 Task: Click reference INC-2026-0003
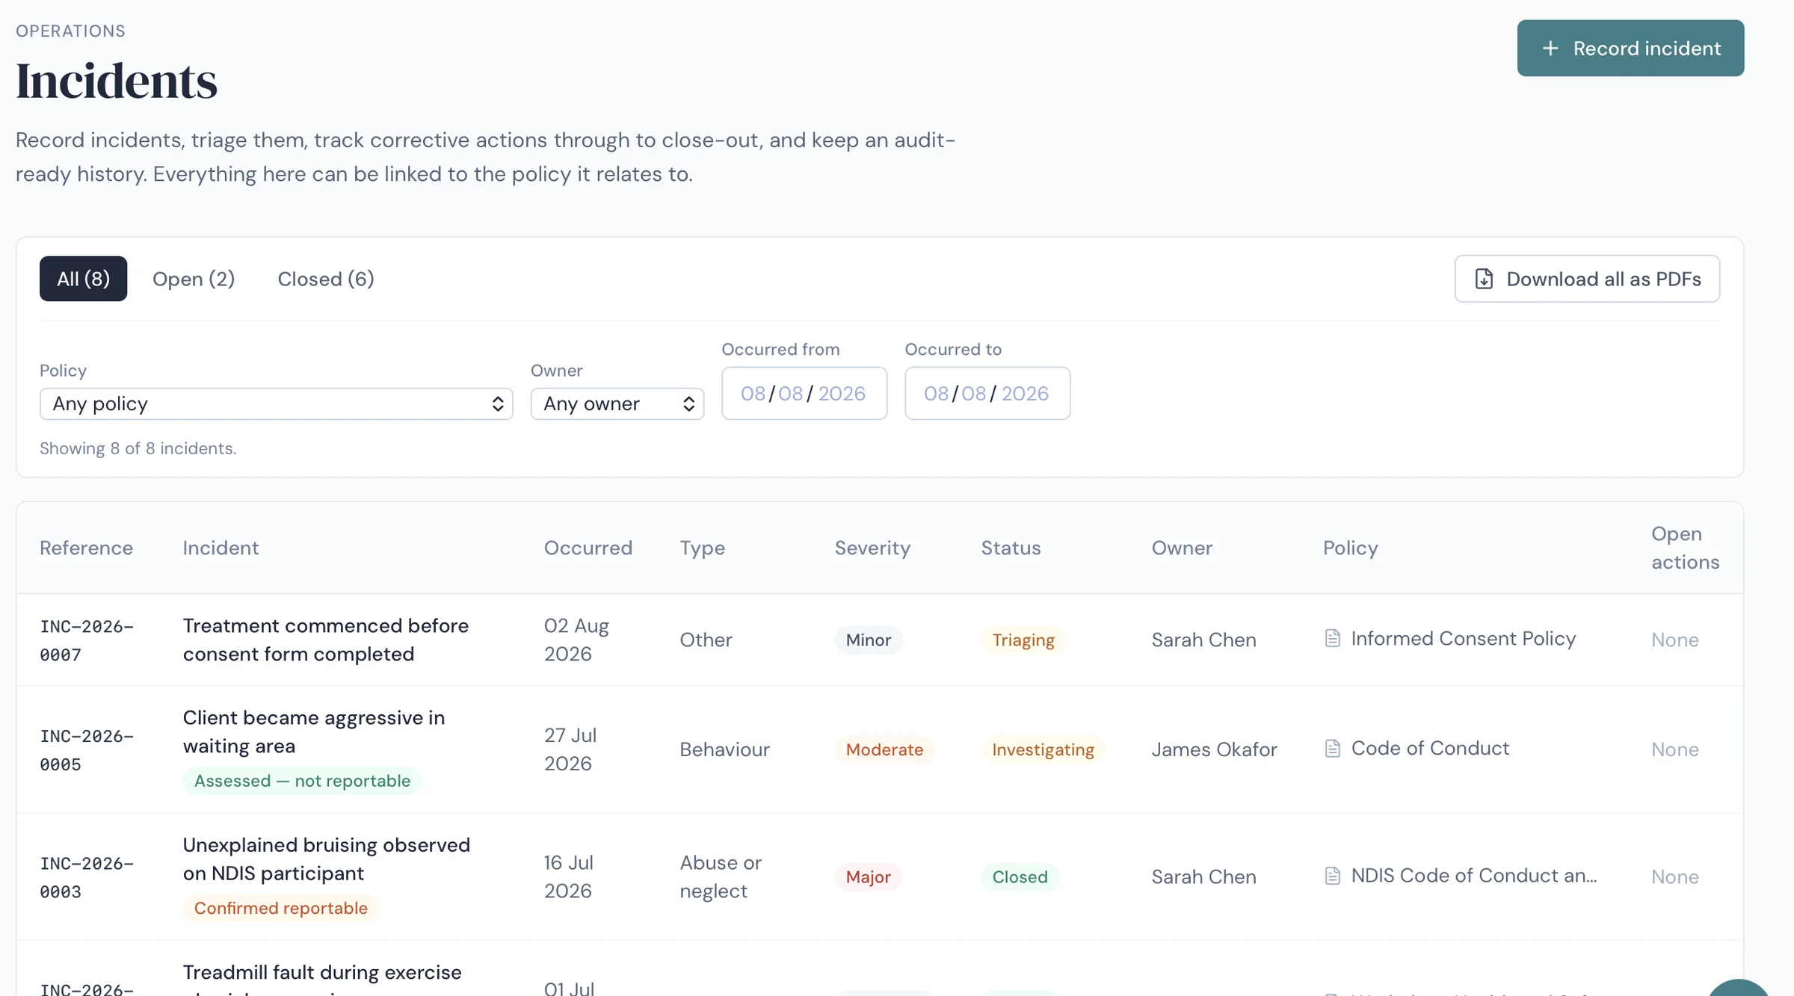tap(87, 877)
